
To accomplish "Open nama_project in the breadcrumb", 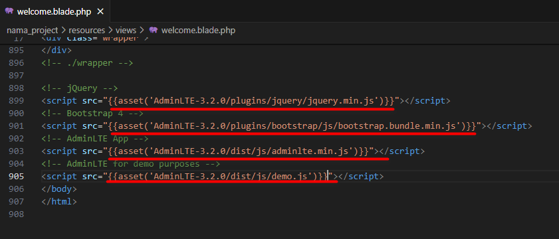I will (x=32, y=31).
